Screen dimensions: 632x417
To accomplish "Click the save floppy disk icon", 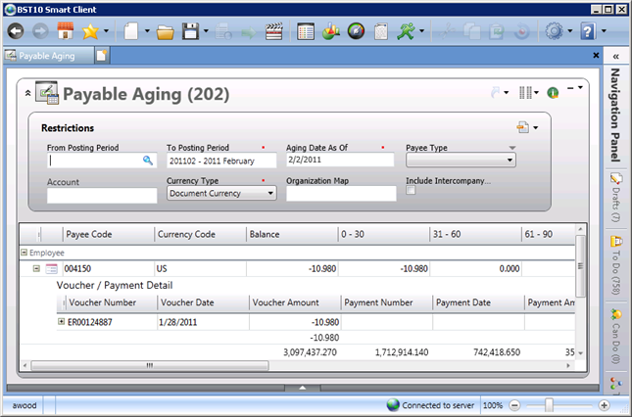I will (191, 31).
